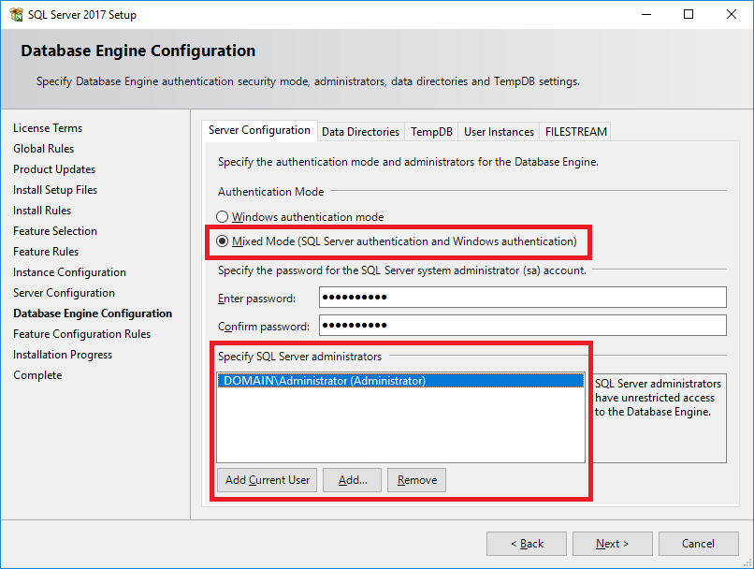Click Installation Progress step
This screenshot has width=754, height=569.
(x=63, y=355)
